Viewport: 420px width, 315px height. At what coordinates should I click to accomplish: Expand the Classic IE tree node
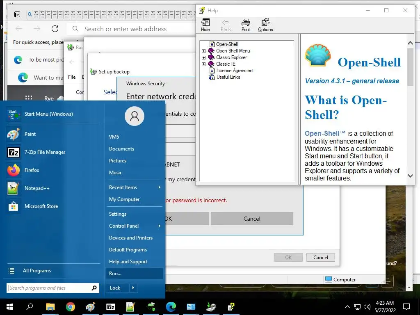tap(203, 64)
